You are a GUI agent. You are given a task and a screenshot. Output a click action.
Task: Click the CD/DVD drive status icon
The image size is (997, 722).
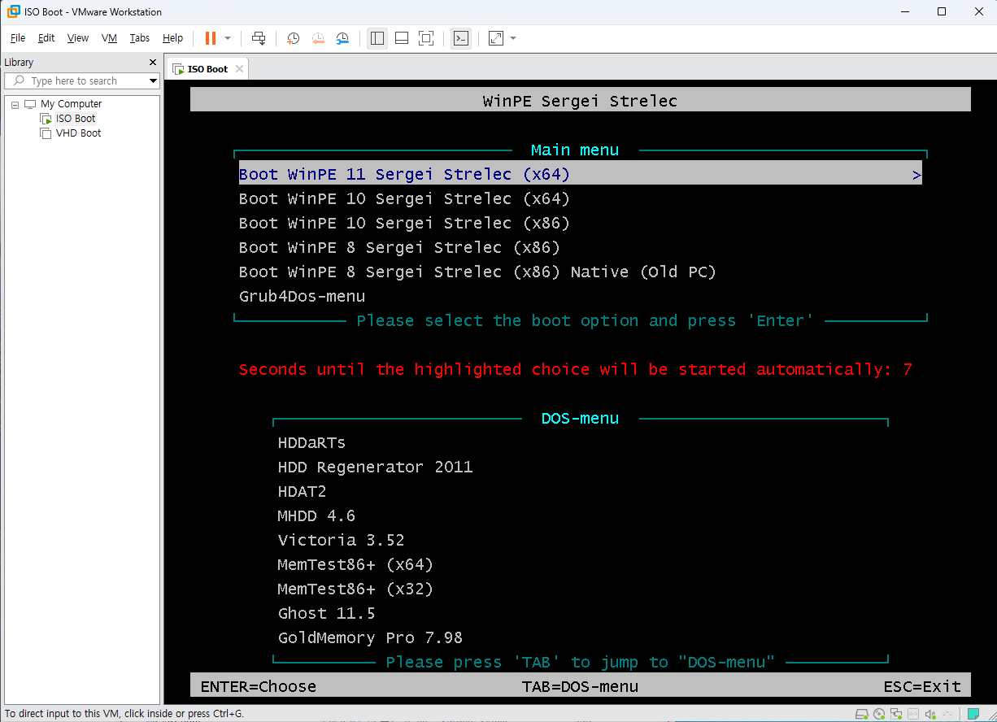879,715
